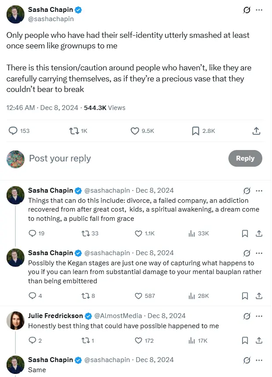Reply to Julie Fredrickson's comment
The image size is (272, 377).
(x=32, y=340)
